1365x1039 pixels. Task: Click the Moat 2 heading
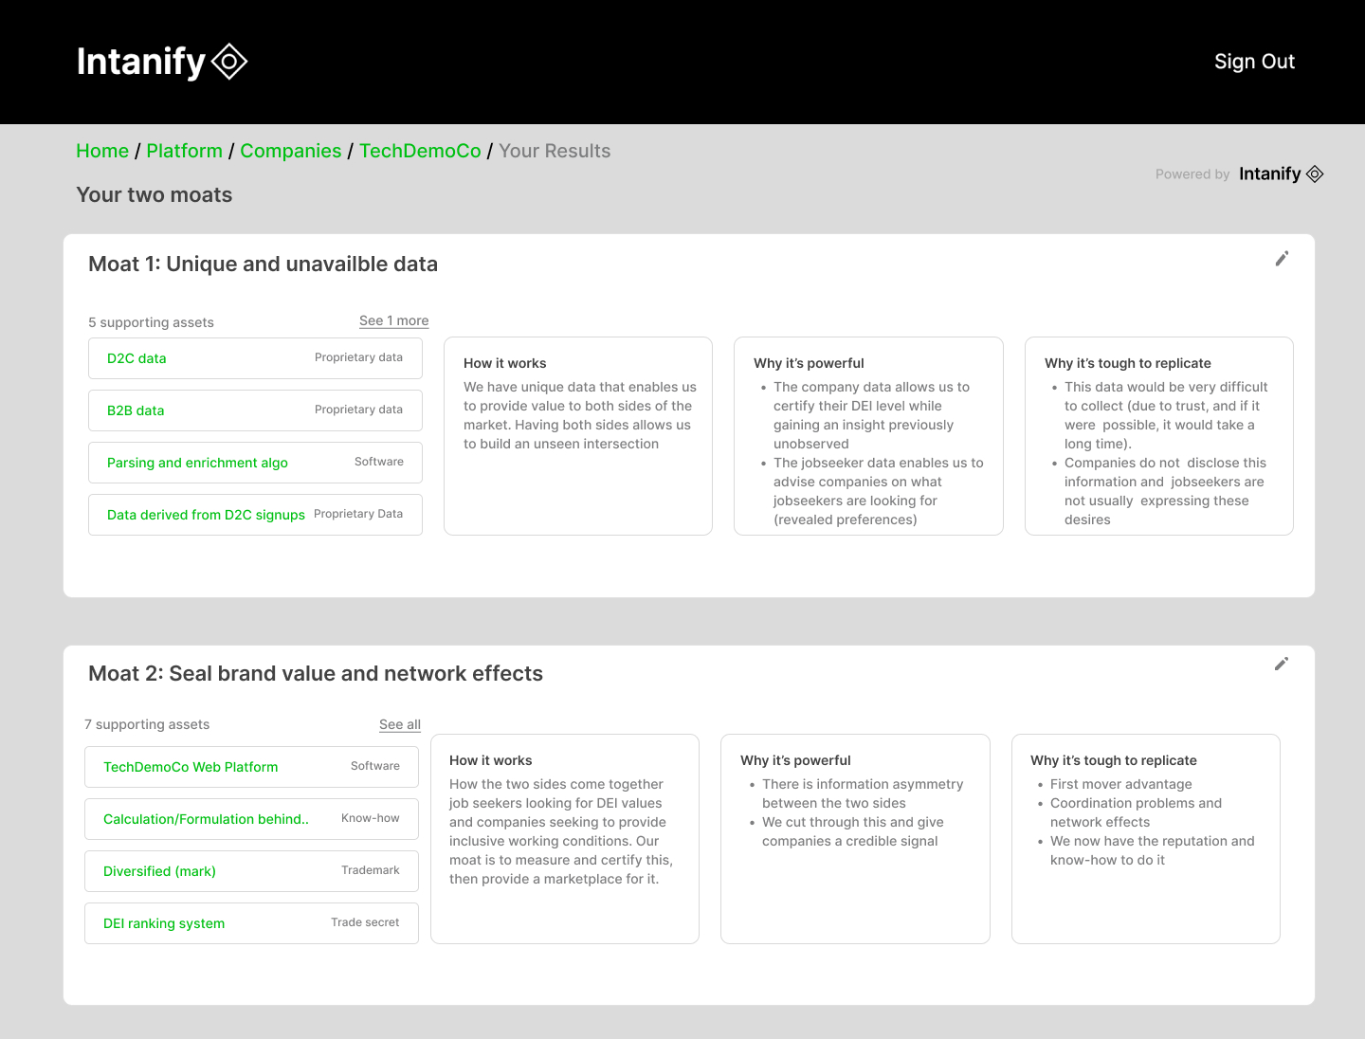tap(316, 673)
